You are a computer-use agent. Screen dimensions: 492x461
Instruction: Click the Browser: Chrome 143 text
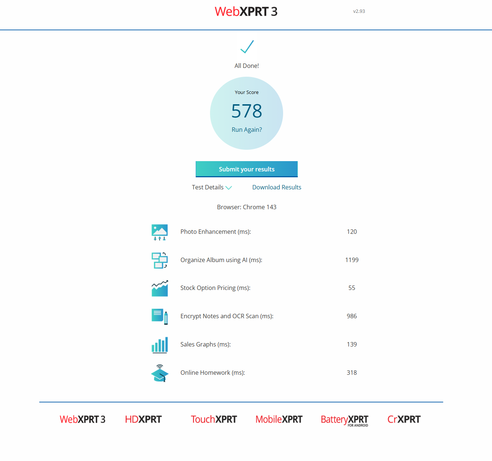[247, 207]
